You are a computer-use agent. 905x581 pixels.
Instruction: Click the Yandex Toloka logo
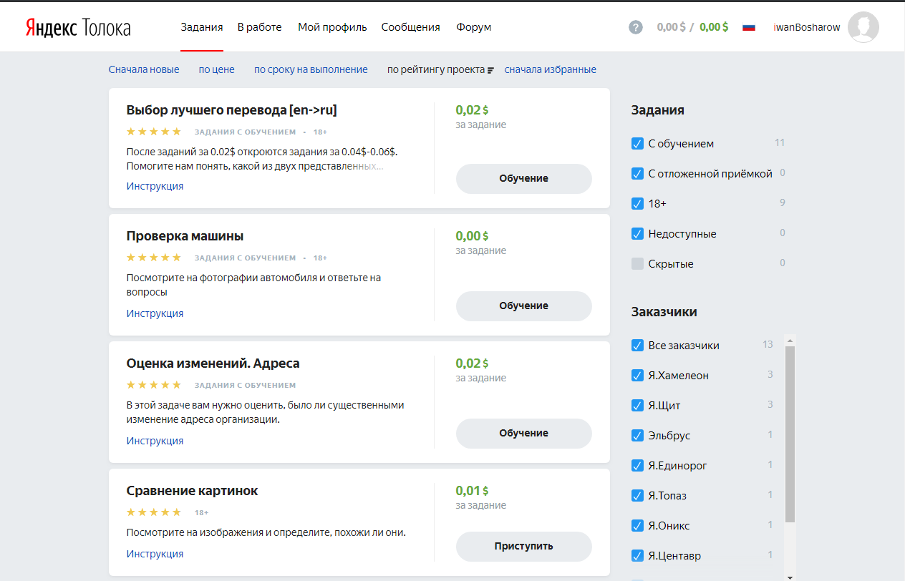tap(78, 27)
